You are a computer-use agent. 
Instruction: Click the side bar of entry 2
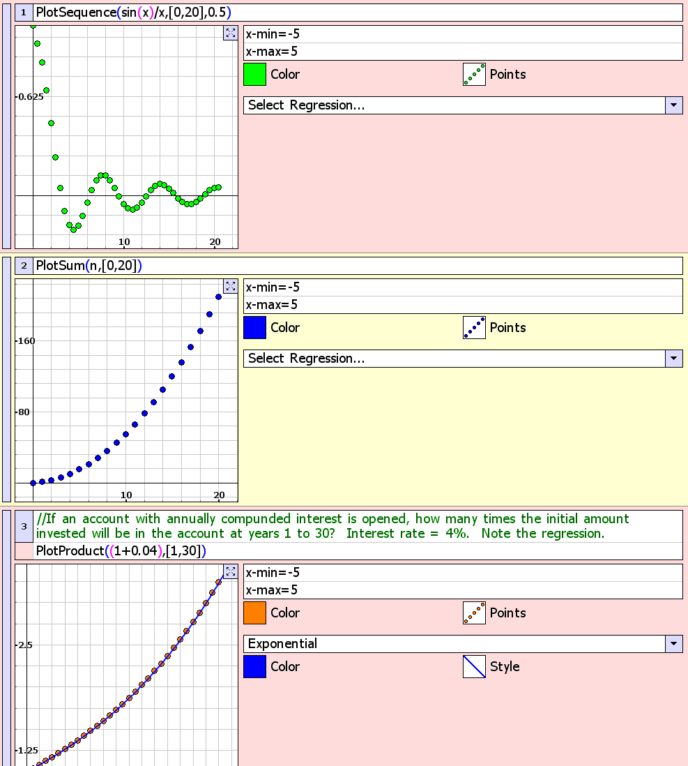(x=6, y=379)
